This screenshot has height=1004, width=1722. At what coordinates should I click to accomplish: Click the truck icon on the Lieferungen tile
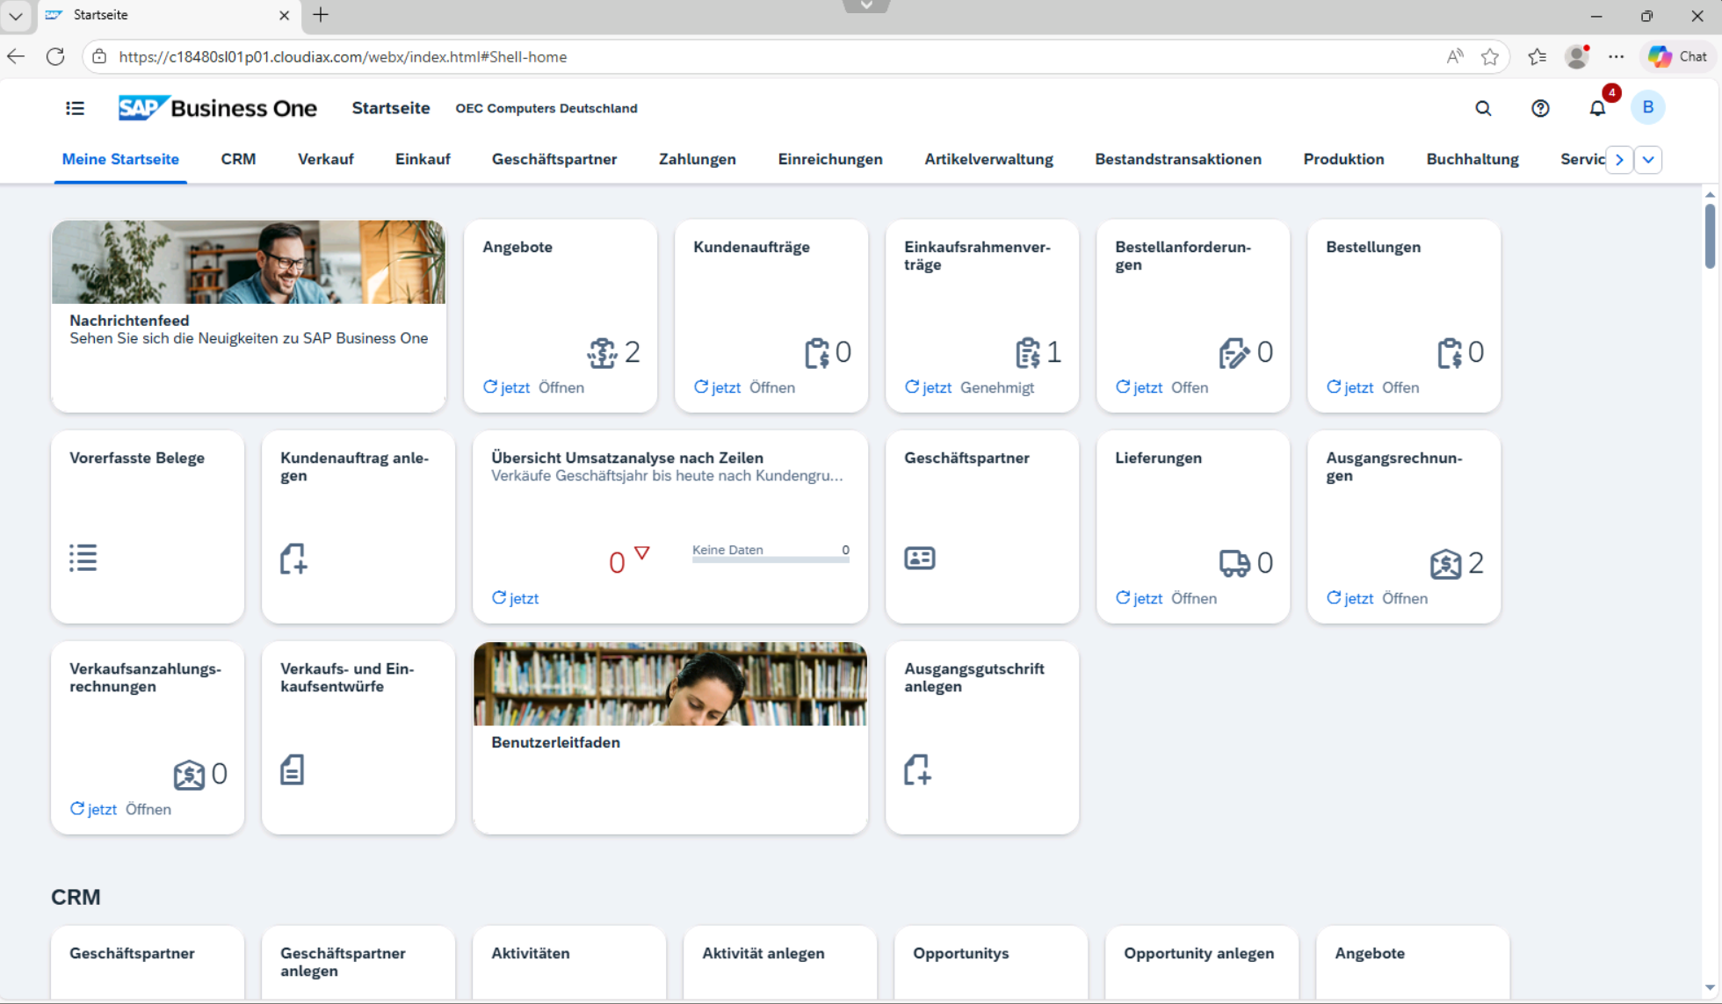[x=1234, y=562]
